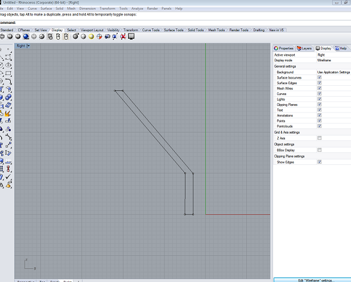The image size is (351, 282).
Task: Switch to the Drafting toolbar tab
Action: tap(259, 30)
